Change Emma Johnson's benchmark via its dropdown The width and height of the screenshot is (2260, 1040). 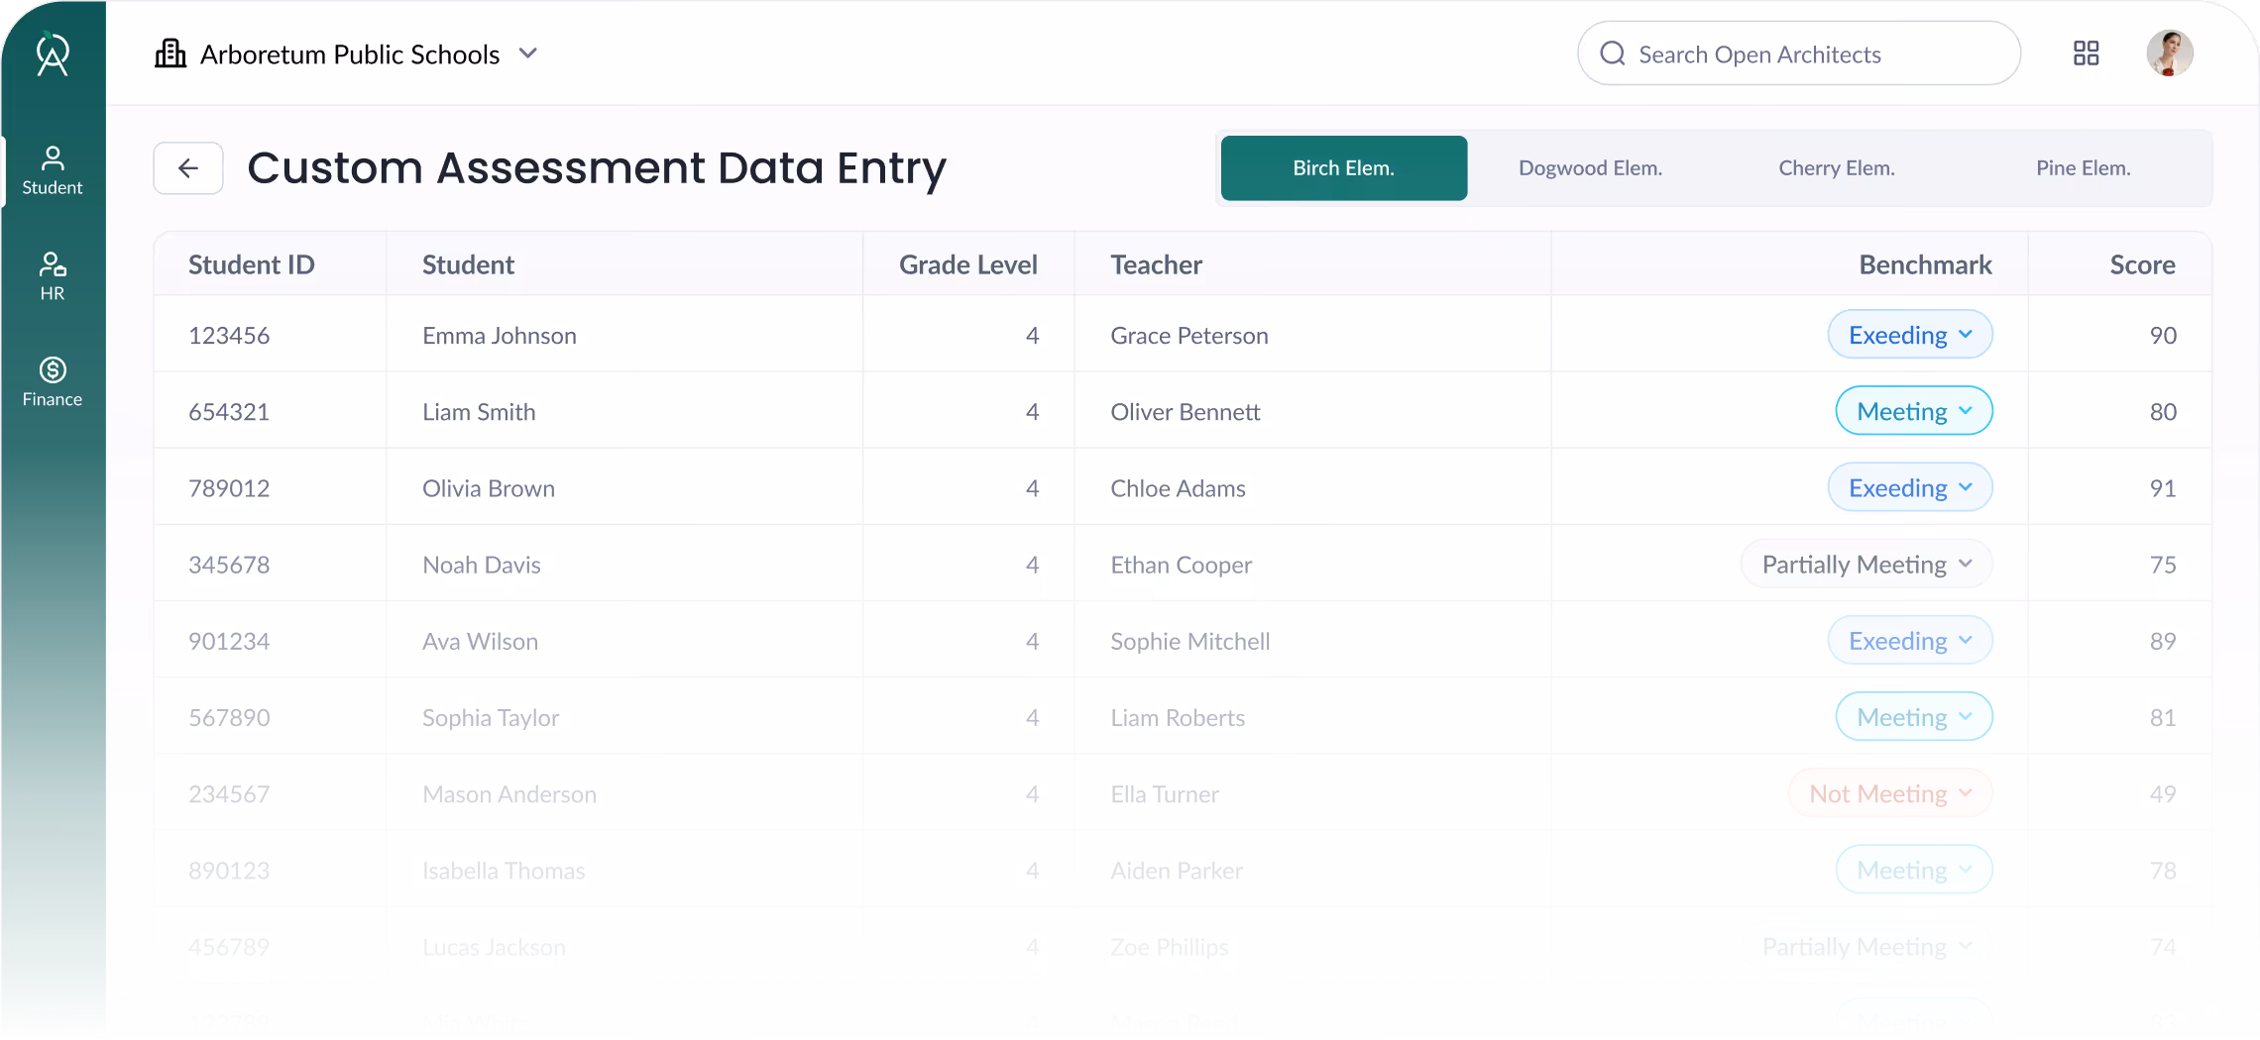tap(1909, 335)
